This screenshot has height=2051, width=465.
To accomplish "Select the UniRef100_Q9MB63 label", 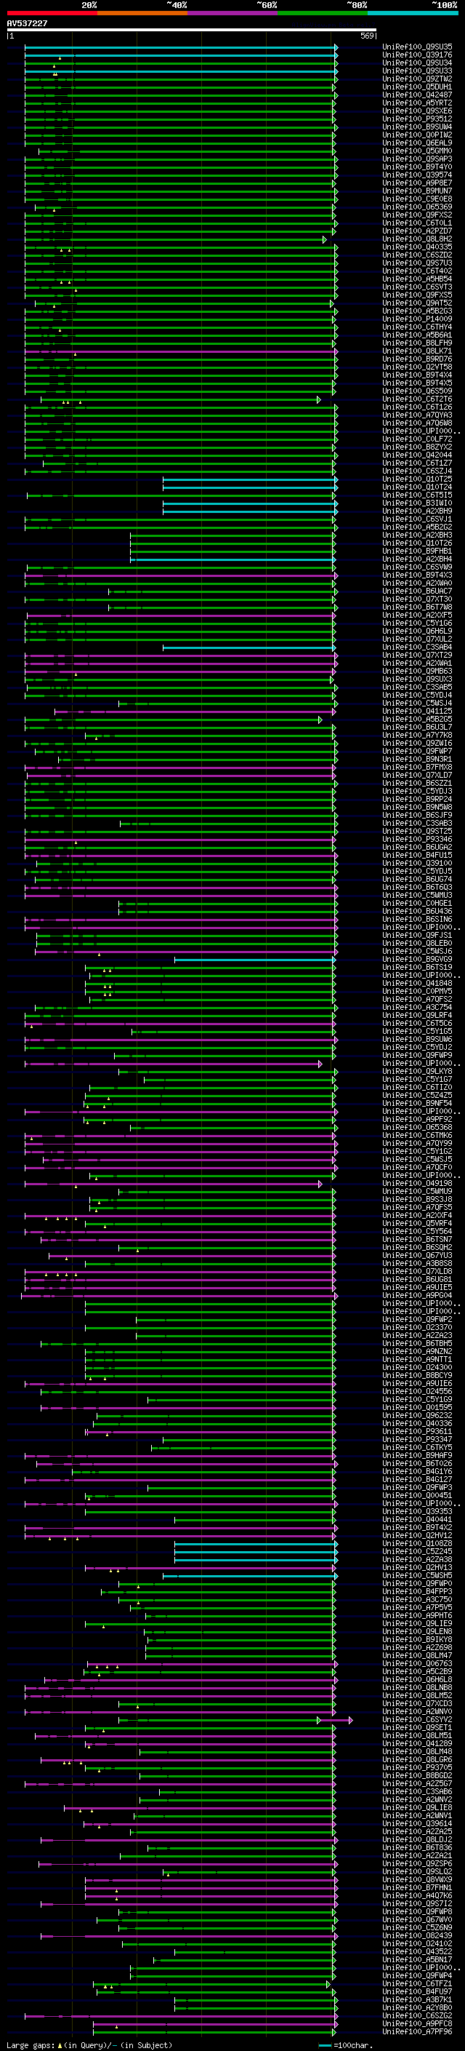I will 417,670.
